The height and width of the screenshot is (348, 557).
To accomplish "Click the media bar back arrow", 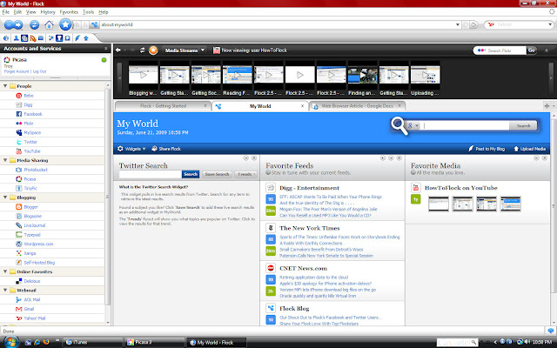I will [118, 50].
